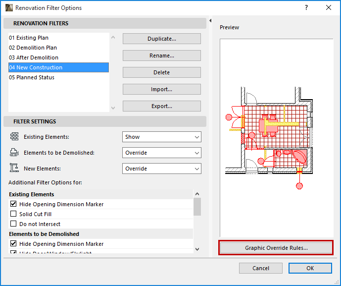
Task: Click the additional options scroll up arrow
Action: point(197,194)
